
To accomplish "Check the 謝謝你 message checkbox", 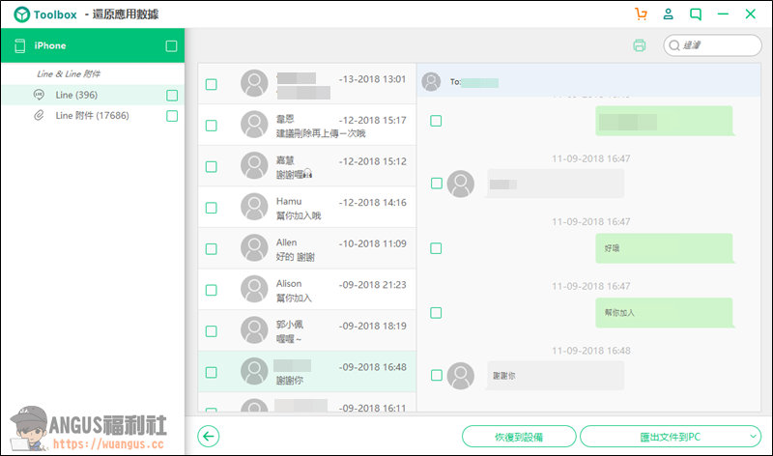I will [x=437, y=375].
